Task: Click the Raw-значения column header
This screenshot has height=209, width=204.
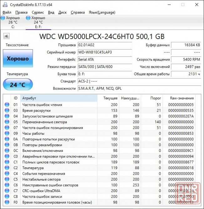Action: [179, 98]
